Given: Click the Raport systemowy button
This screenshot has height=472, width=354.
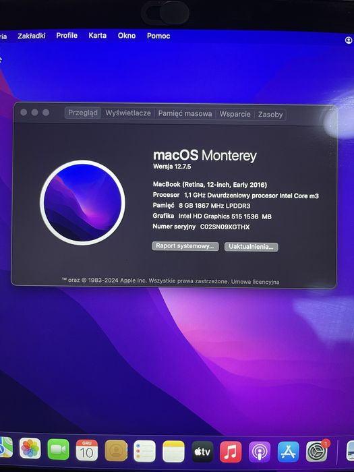Looking at the screenshot, I should (x=185, y=246).
